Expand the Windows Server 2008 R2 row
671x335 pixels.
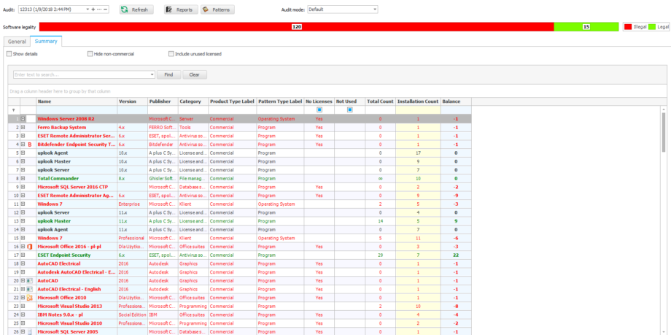(23, 119)
